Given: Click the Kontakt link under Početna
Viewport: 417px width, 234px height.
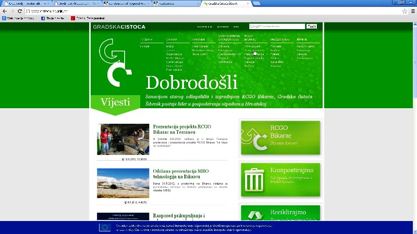Looking at the screenshot, I should pyautogui.click(x=145, y=46).
